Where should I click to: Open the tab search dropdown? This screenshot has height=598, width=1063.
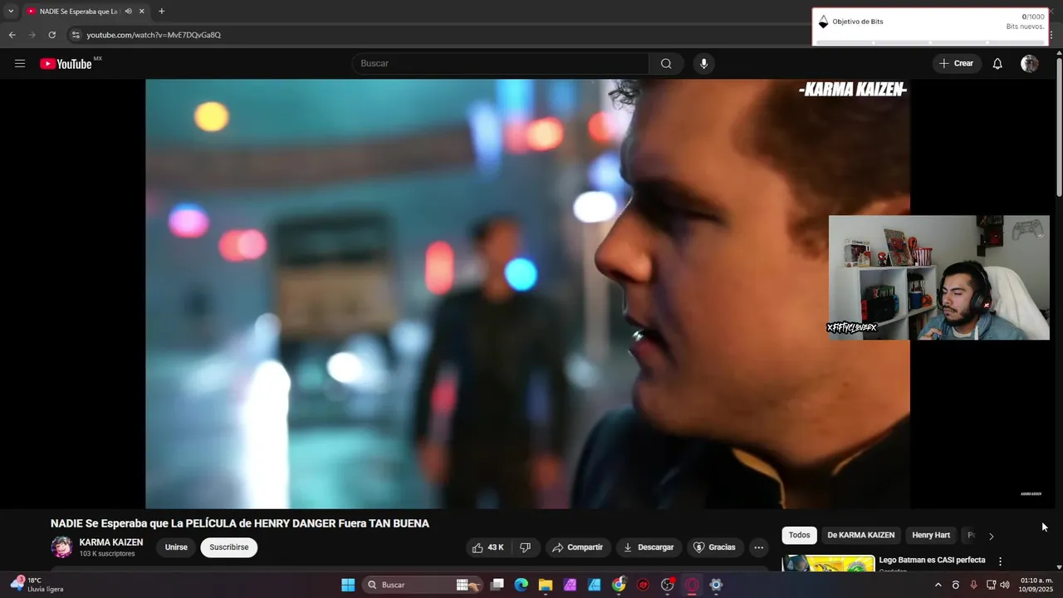point(11,12)
